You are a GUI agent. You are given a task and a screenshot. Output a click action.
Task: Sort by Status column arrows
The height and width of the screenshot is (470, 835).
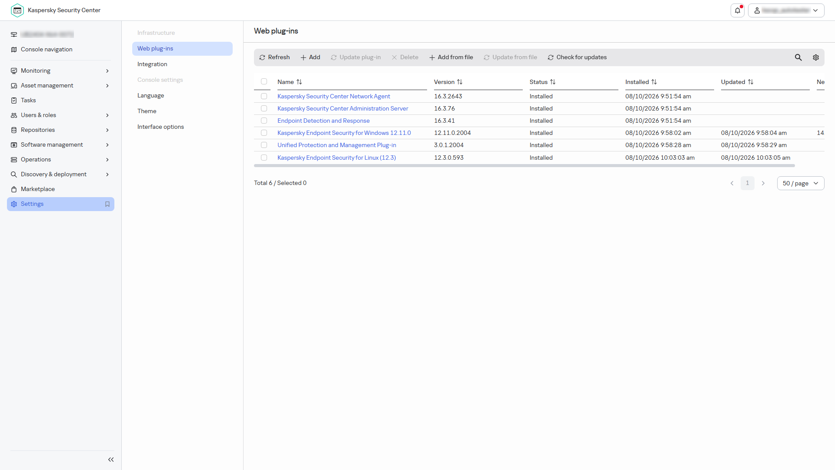tap(553, 82)
